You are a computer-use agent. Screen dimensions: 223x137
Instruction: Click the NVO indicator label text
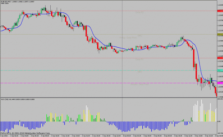(18, 99)
